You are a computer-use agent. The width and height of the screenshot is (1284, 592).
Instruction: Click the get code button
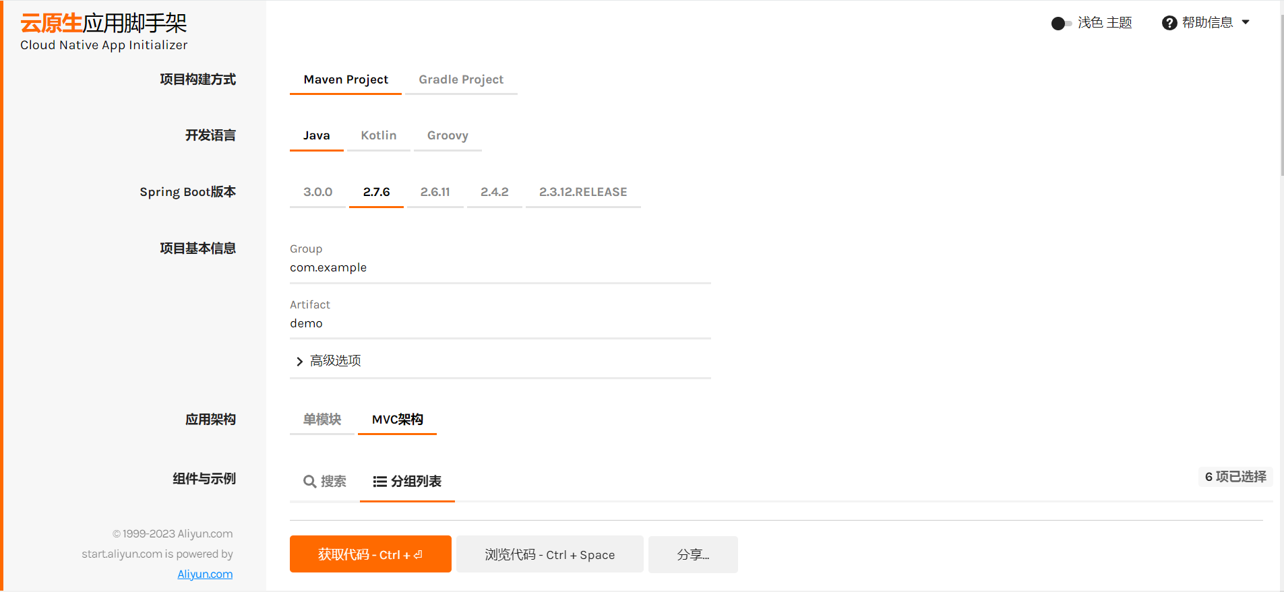(371, 554)
